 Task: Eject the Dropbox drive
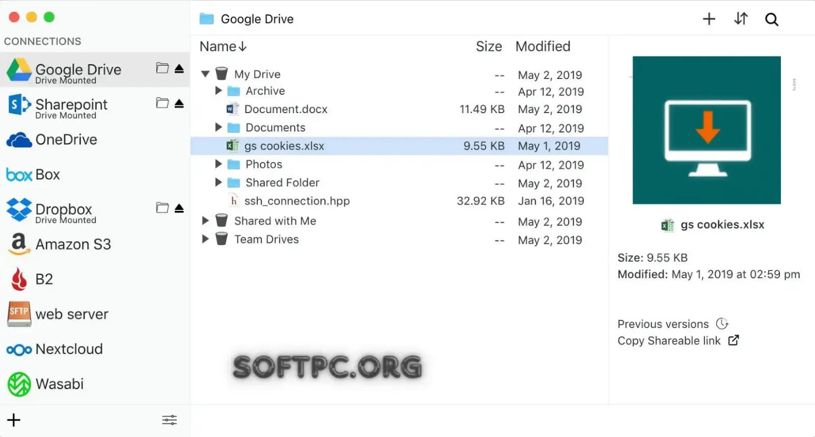pyautogui.click(x=179, y=208)
